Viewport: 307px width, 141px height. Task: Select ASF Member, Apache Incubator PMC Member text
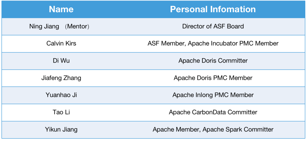[213, 44]
